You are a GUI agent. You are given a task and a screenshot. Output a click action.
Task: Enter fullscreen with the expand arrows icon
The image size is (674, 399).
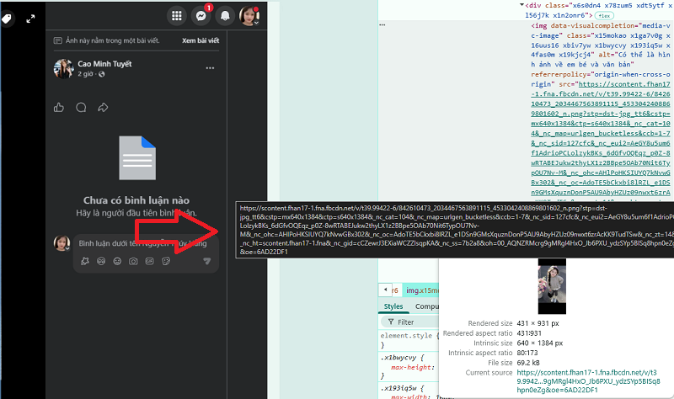pos(30,19)
